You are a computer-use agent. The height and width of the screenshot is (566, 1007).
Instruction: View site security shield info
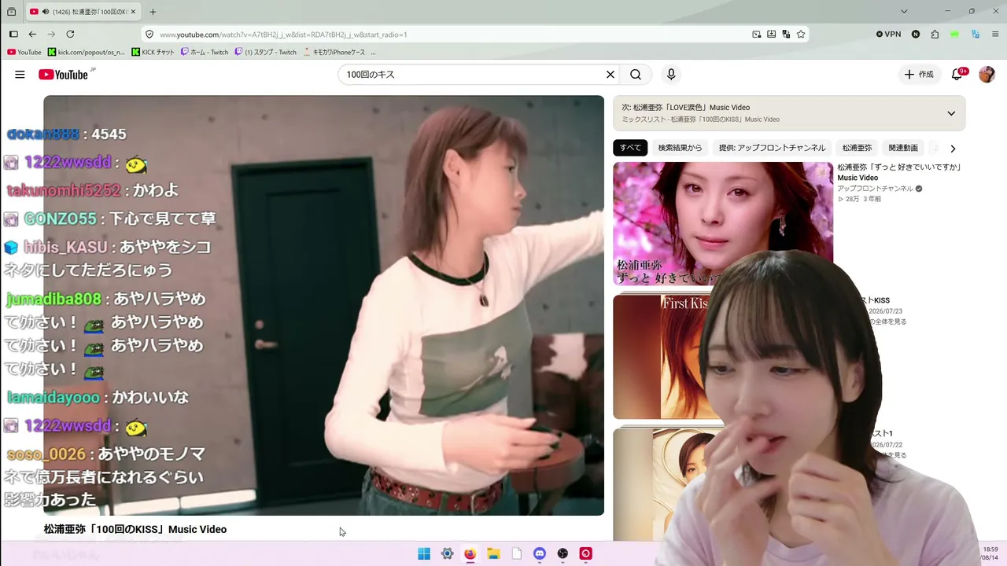tap(149, 35)
